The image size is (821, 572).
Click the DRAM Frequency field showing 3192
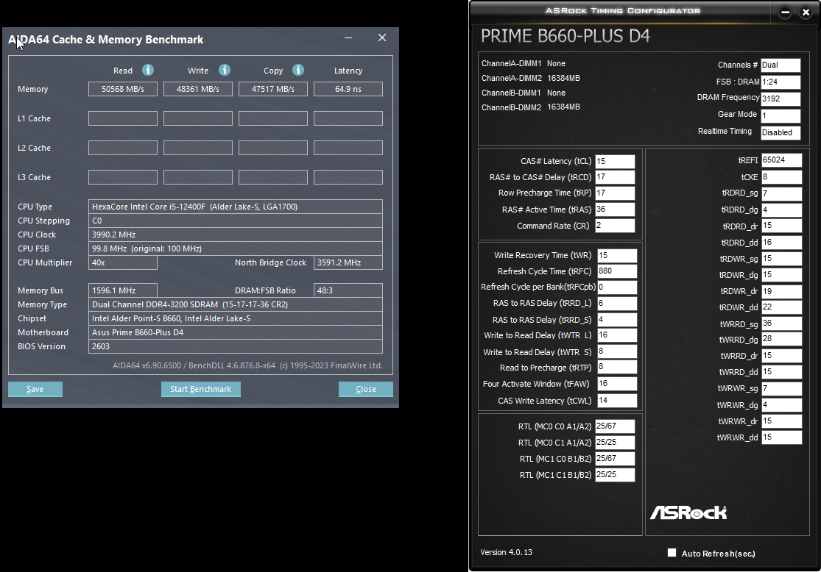(781, 99)
